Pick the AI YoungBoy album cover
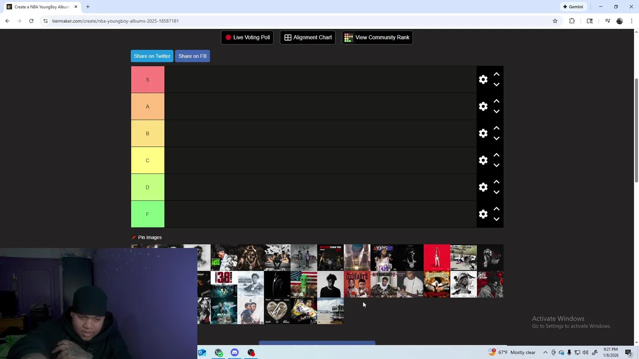This screenshot has height=359, width=639. click(383, 257)
